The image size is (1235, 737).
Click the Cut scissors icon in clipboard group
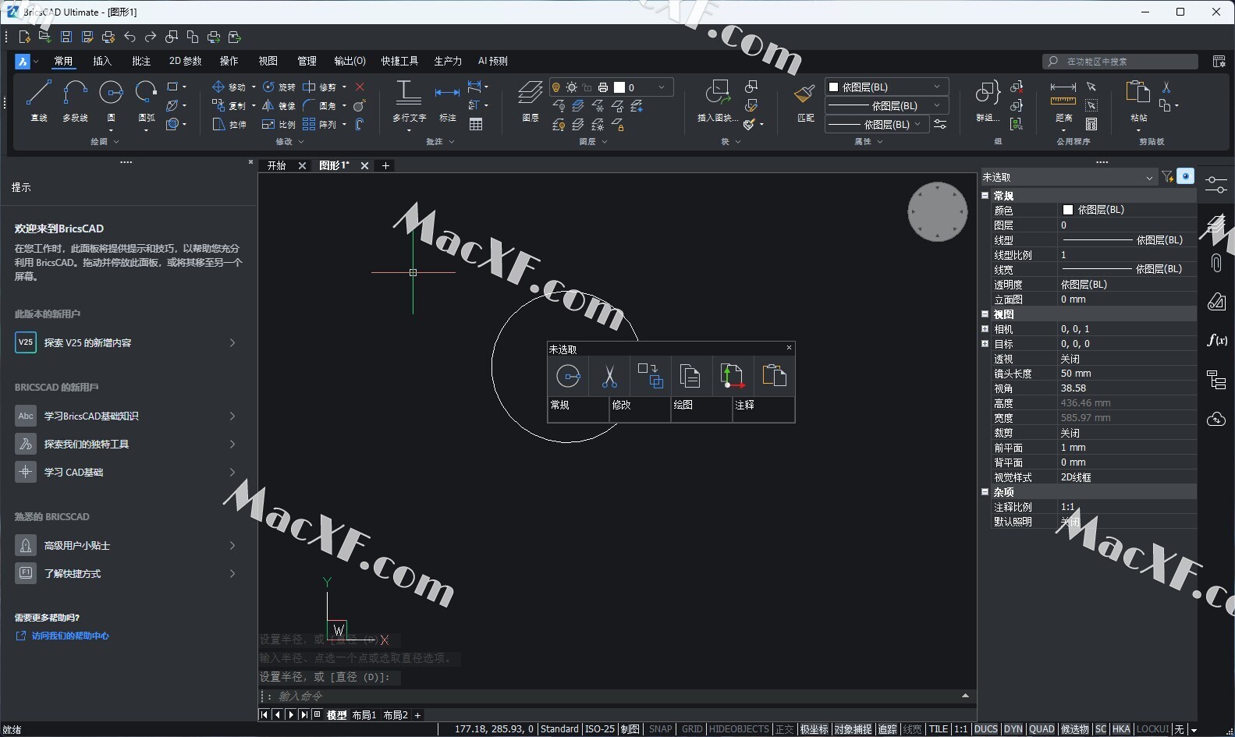1166,87
